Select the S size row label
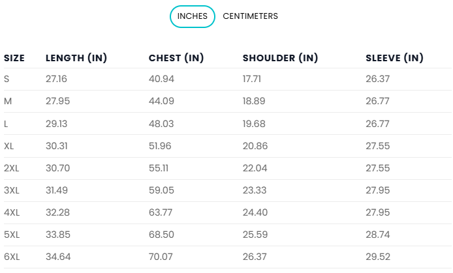453x273 pixels. pos(7,79)
